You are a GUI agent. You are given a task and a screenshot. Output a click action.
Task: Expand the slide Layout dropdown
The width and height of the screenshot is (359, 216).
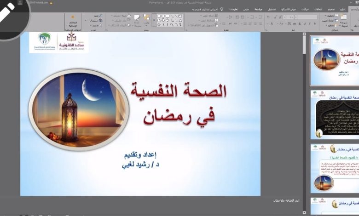(x=330, y=16)
